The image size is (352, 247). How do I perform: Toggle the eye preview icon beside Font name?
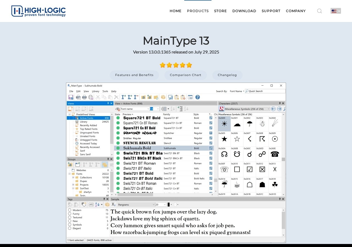click(x=118, y=109)
